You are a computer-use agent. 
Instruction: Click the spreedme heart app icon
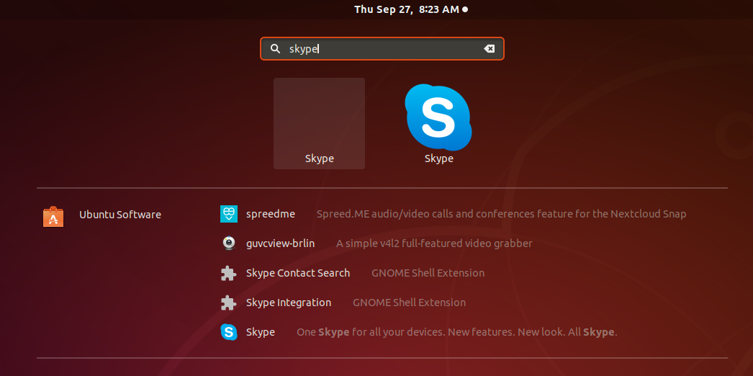(229, 214)
